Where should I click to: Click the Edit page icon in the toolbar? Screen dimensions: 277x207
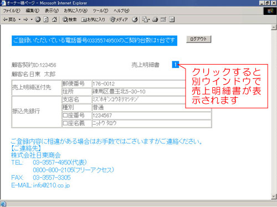163,19
